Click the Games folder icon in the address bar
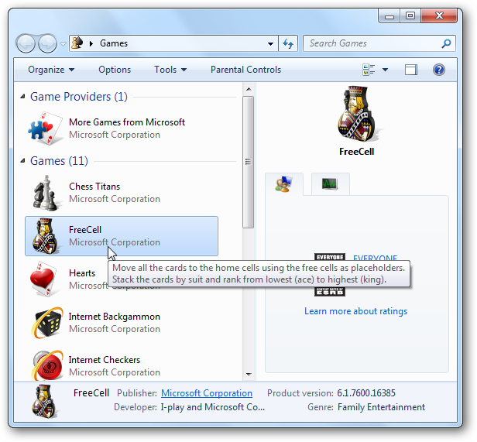Image resolution: width=477 pixels, height=442 pixels. click(77, 43)
